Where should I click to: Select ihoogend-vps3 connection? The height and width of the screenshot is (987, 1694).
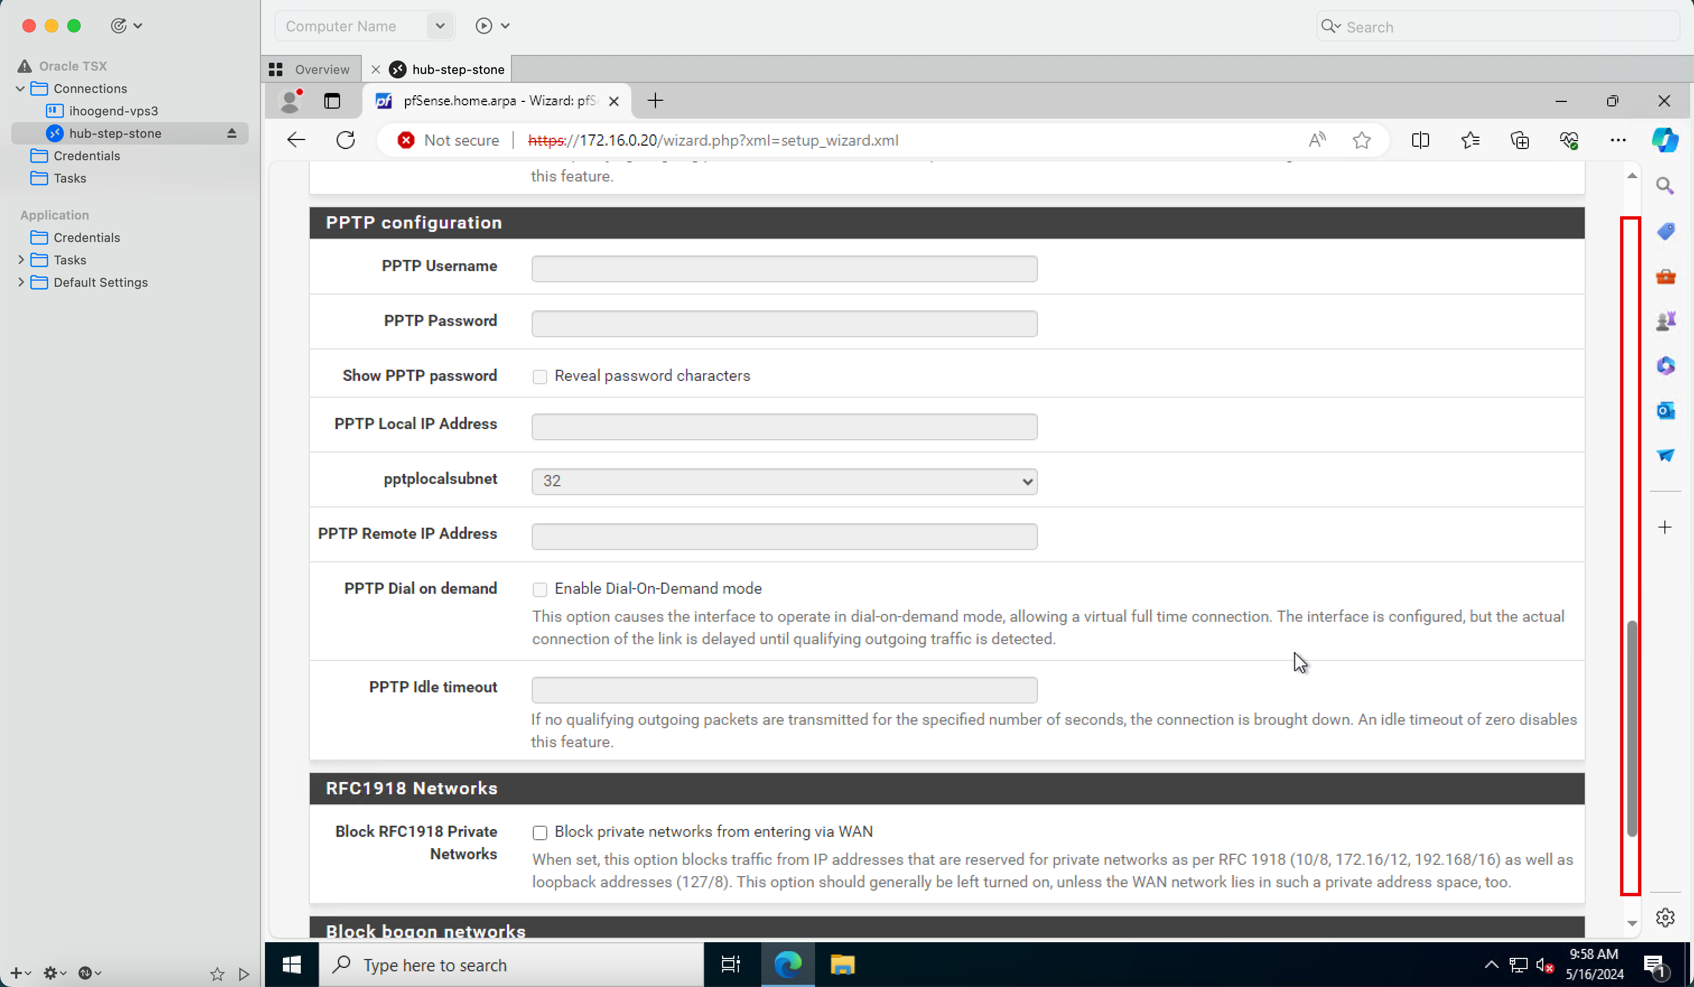pyautogui.click(x=113, y=111)
